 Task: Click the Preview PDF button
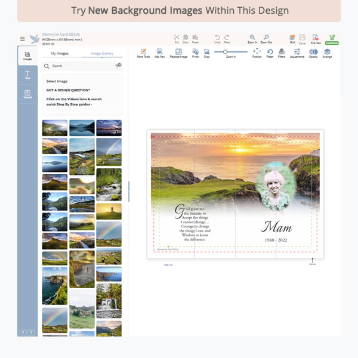[x=316, y=38]
